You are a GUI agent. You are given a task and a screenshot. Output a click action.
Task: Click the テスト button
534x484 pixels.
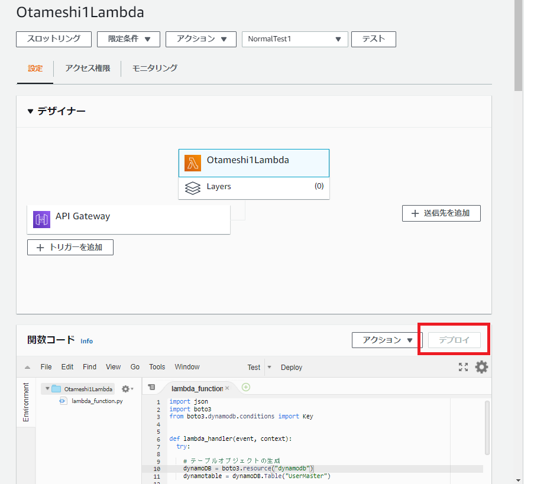(x=374, y=39)
